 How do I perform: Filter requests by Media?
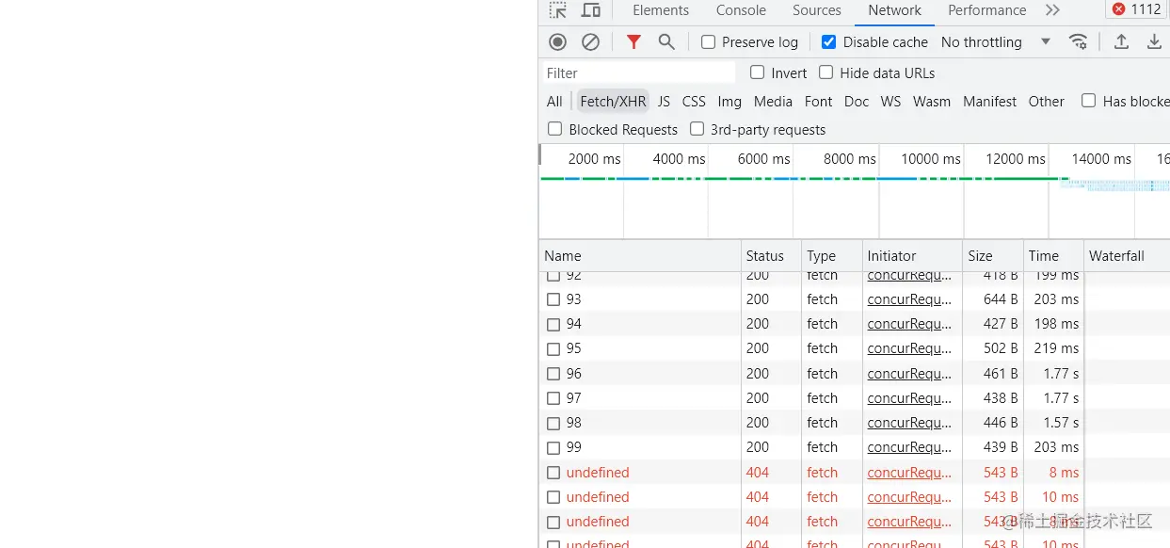pos(773,102)
